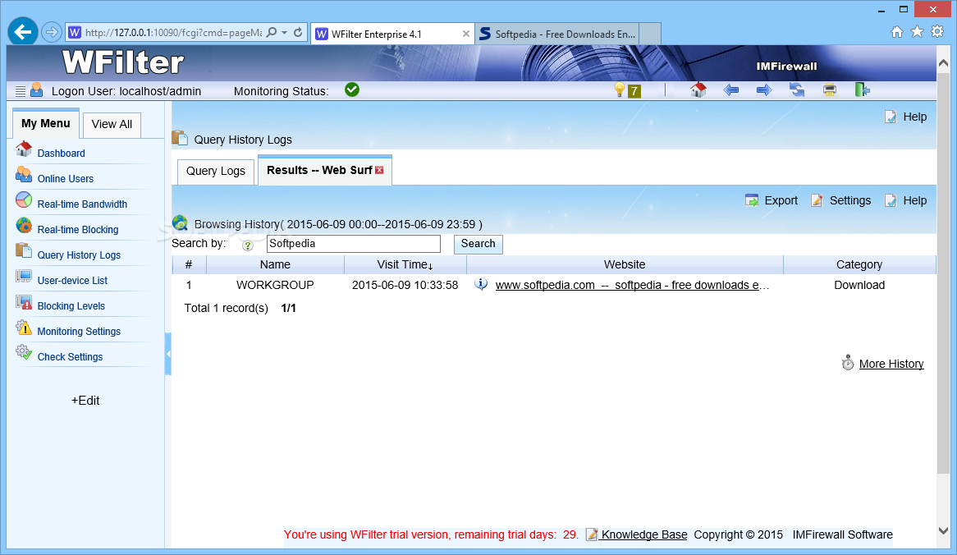Export the browsing history results

(772, 200)
